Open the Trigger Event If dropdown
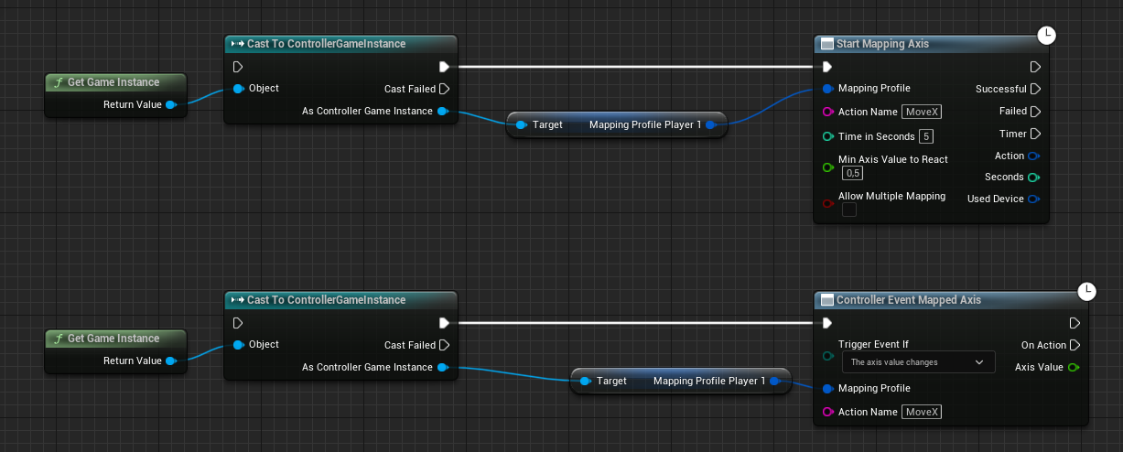The height and width of the screenshot is (452, 1123). pos(918,362)
